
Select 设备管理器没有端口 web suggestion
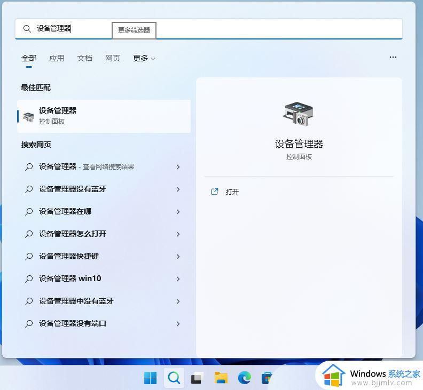pyautogui.click(x=104, y=323)
